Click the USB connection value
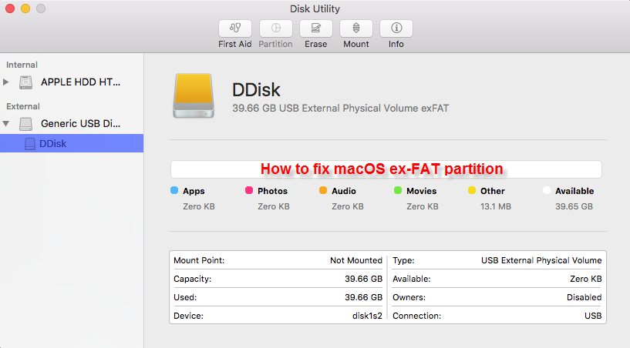The width and height of the screenshot is (630, 348). tap(593, 316)
